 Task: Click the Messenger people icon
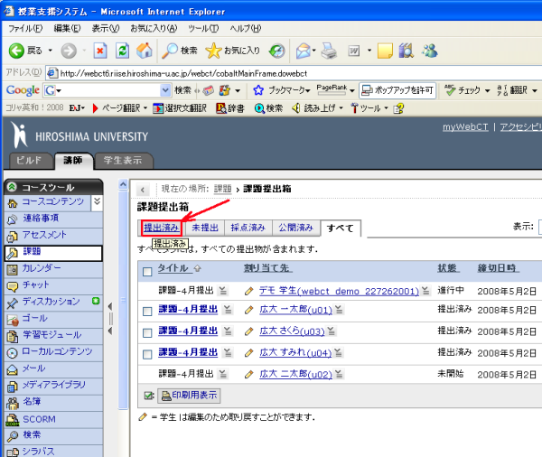(x=429, y=51)
